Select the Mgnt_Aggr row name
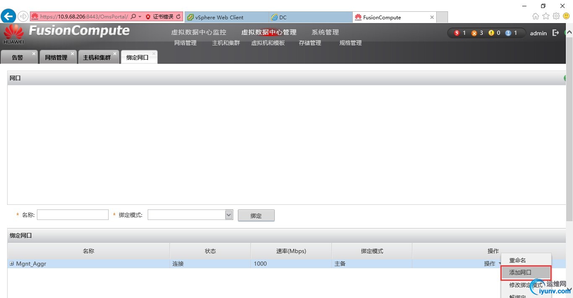This screenshot has height=298, width=573. point(31,264)
